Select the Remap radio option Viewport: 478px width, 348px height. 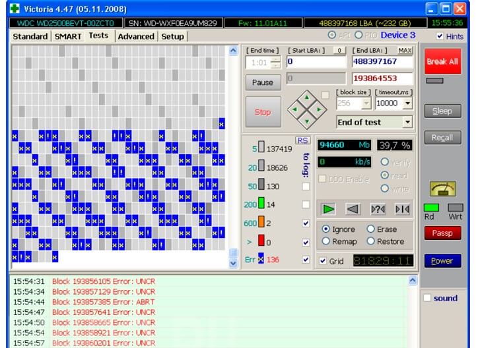(325, 241)
